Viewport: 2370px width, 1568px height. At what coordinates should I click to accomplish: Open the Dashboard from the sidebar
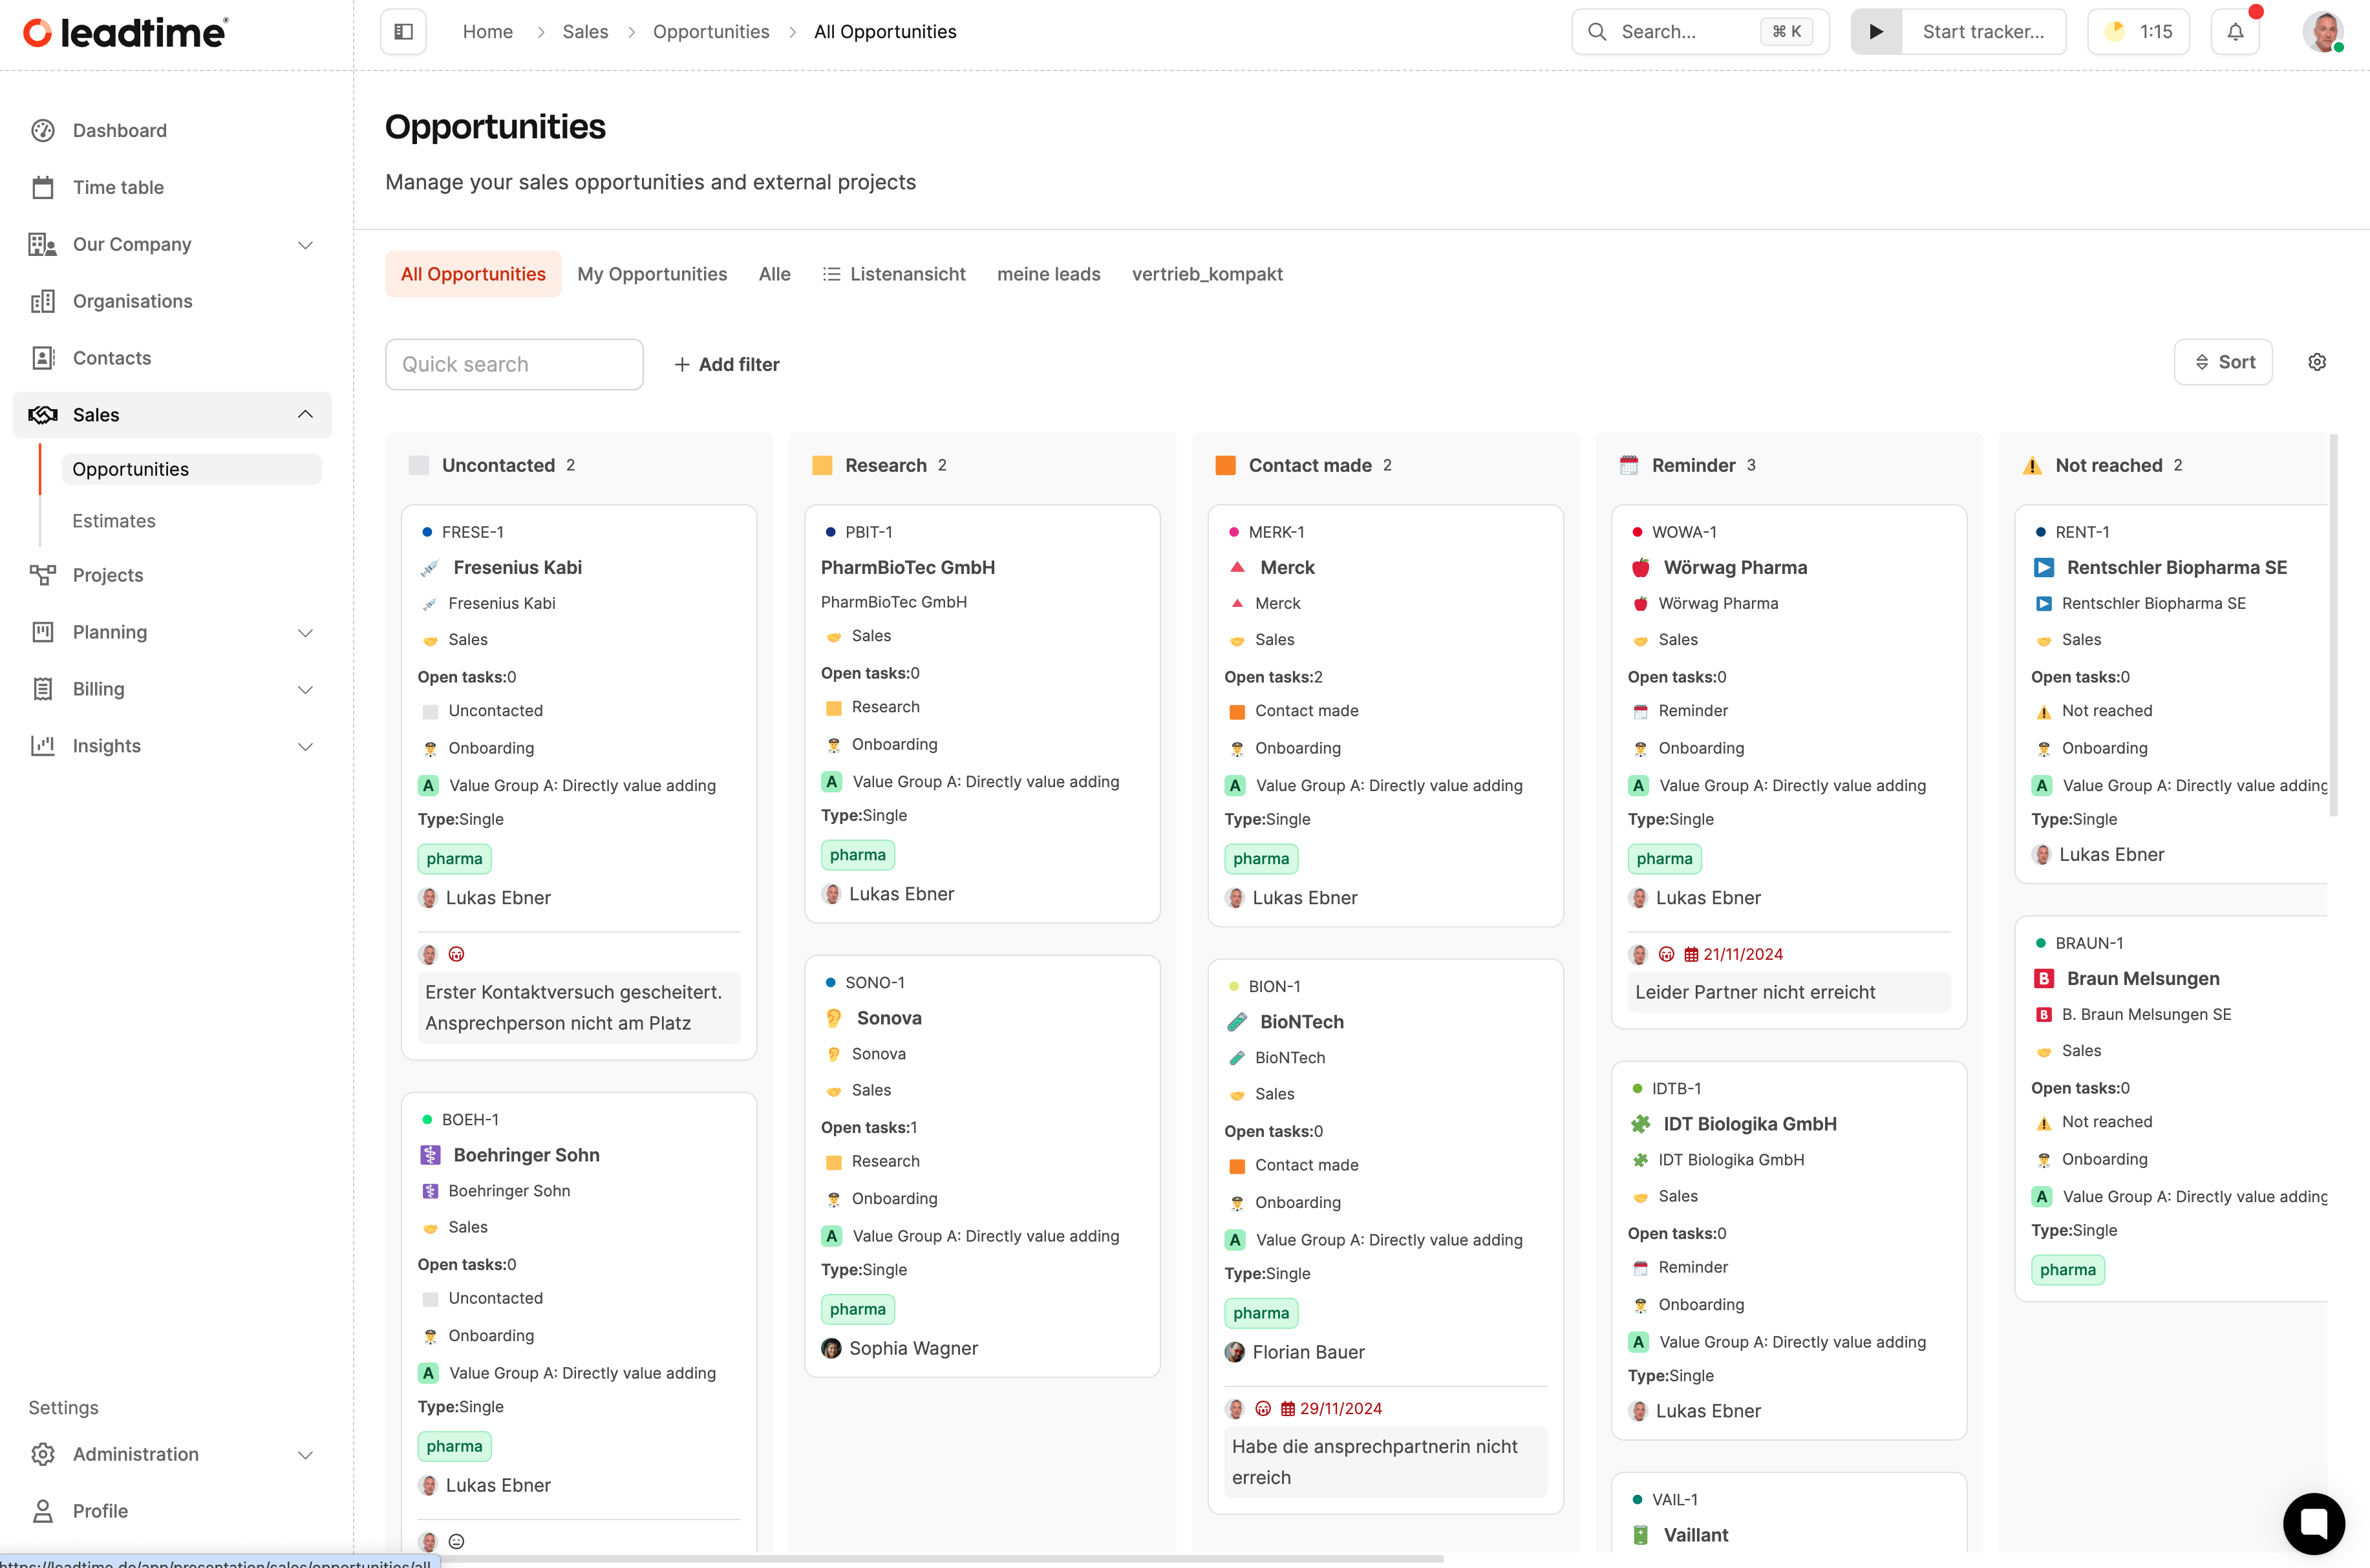coord(119,130)
